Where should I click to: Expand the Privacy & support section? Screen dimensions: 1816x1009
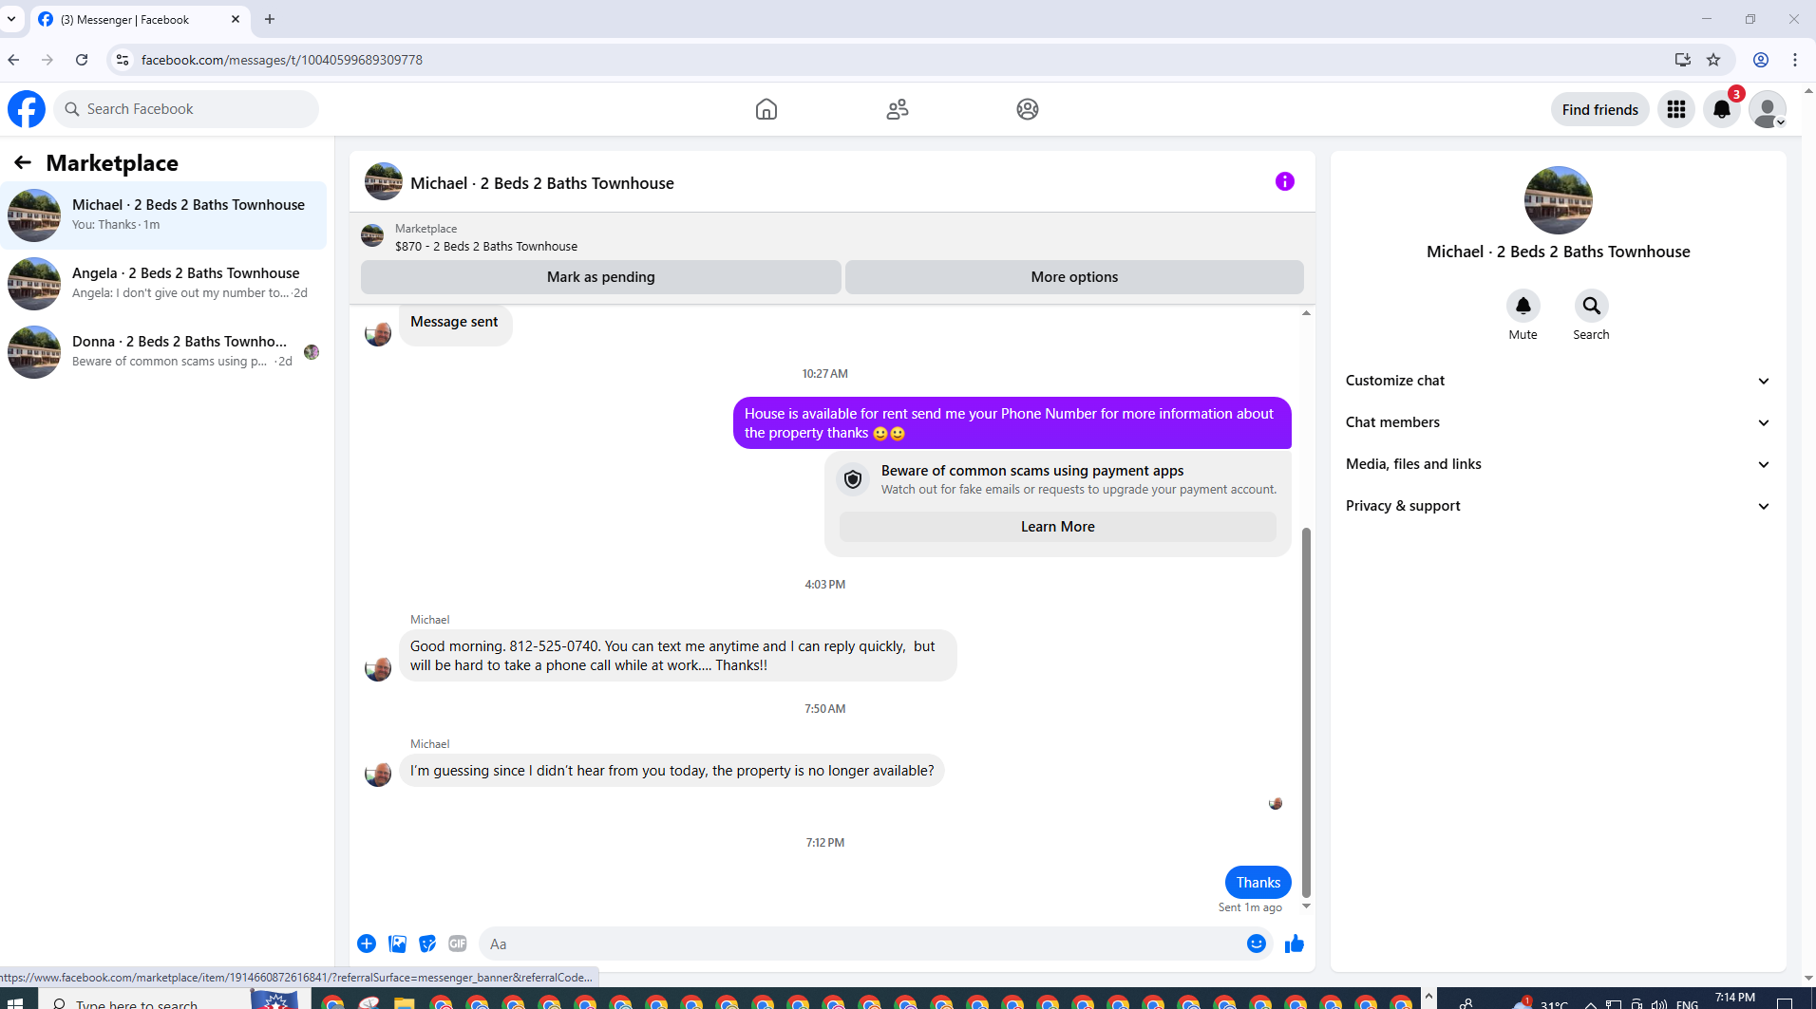coord(1559,506)
